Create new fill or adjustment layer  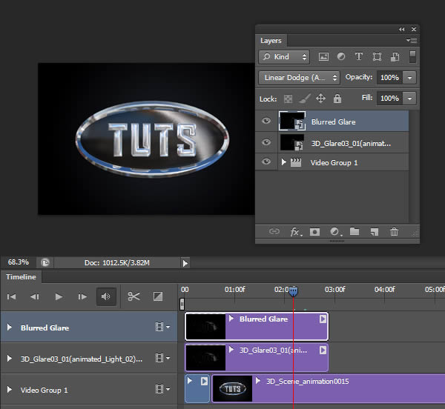click(x=336, y=232)
